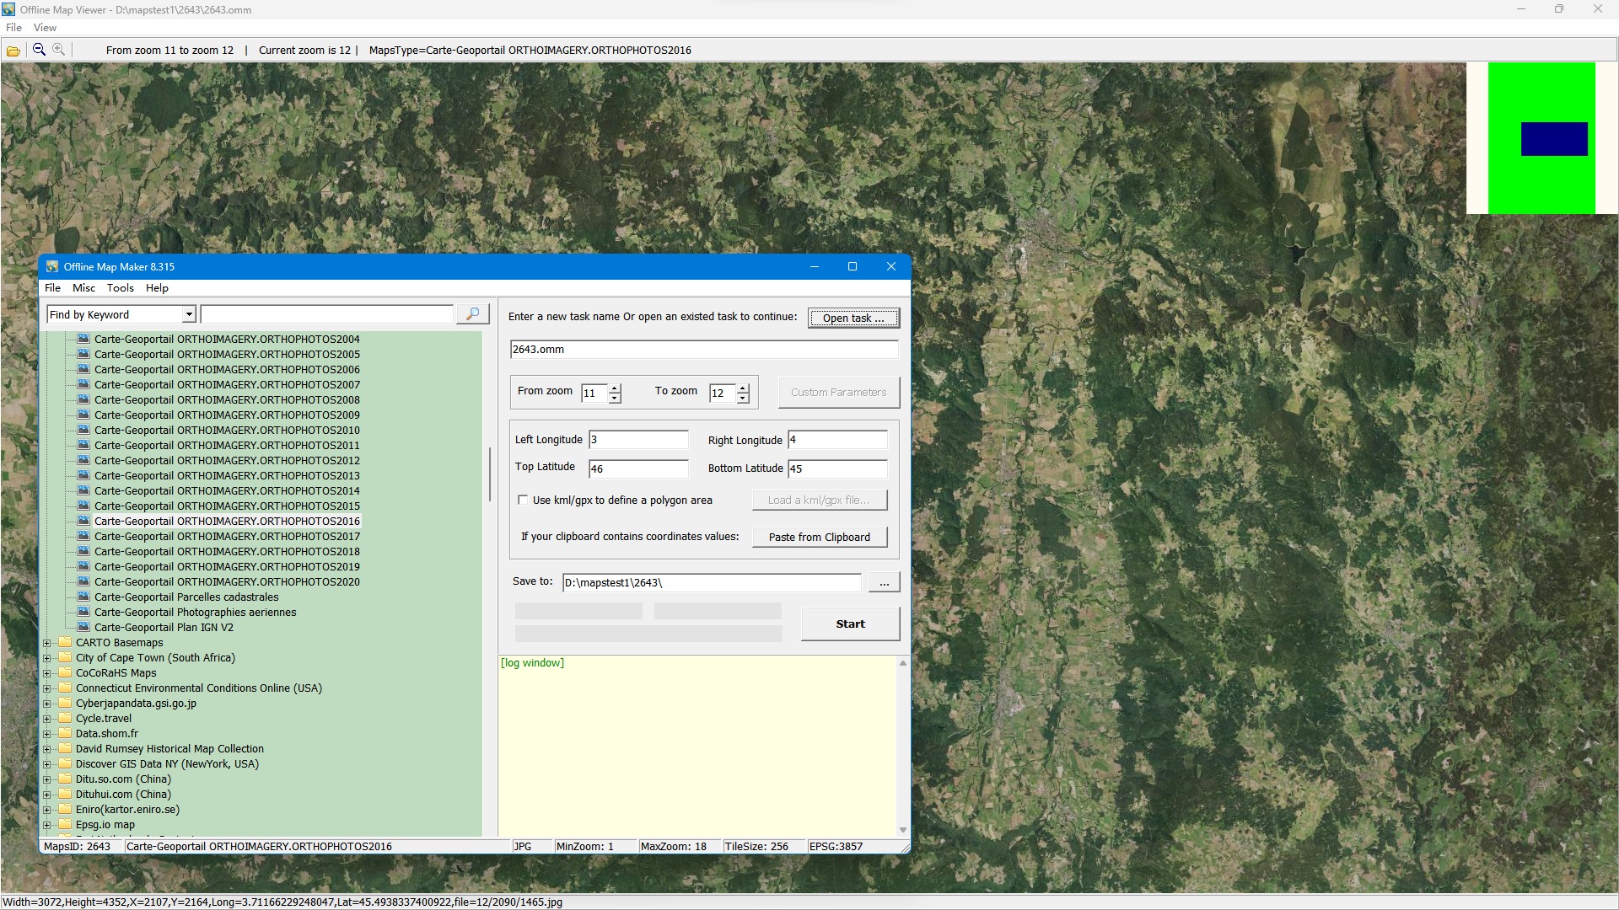Open the File menu in Offline Map Viewer
Viewport: 1619px width, 910px height.
tap(14, 28)
